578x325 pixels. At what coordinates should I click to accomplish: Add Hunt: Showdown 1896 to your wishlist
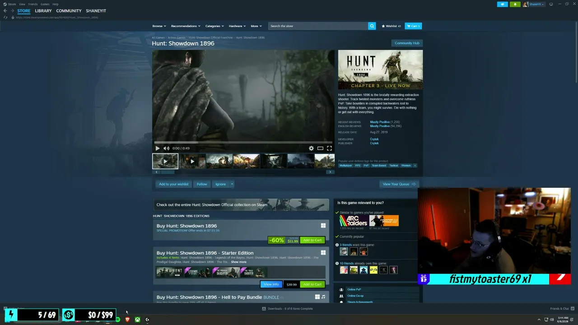pyautogui.click(x=174, y=184)
